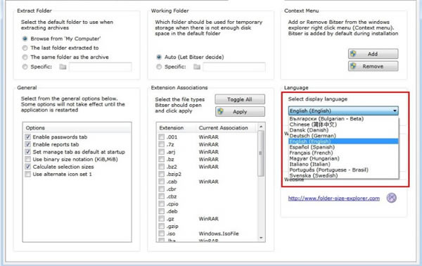Select Specific radio in Extract Folder

point(25,66)
